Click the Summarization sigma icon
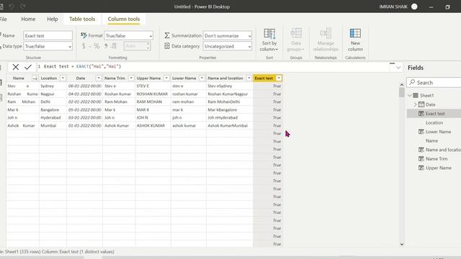The image size is (461, 259). [x=167, y=35]
